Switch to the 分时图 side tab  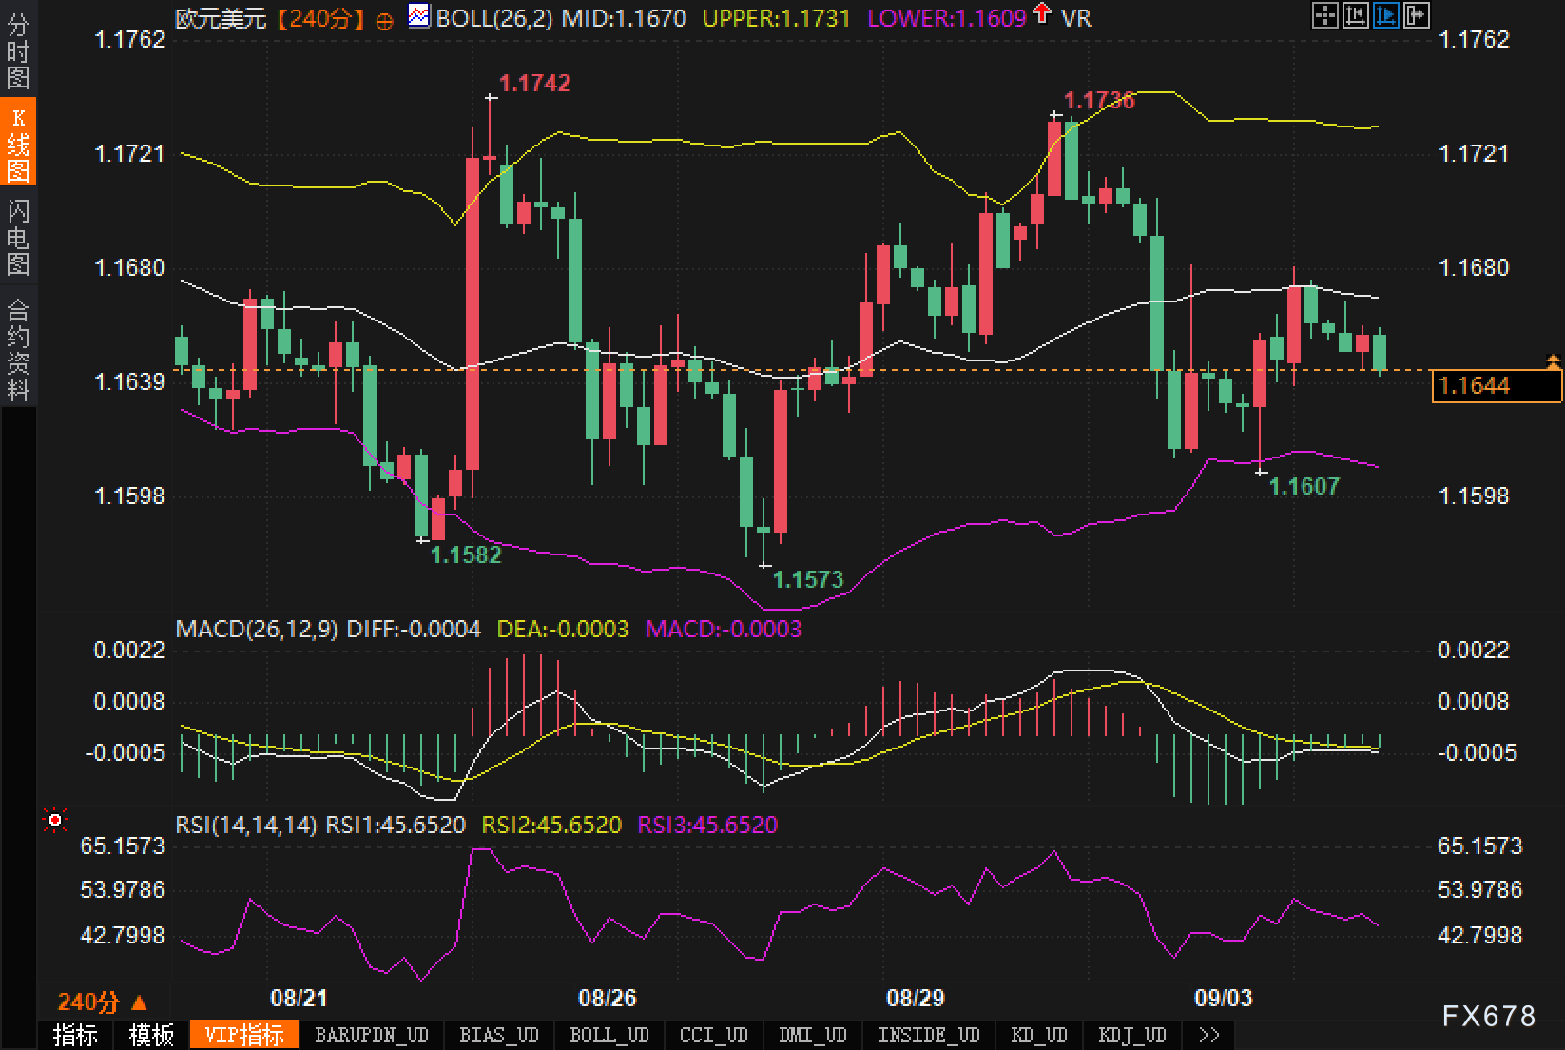point(18,51)
